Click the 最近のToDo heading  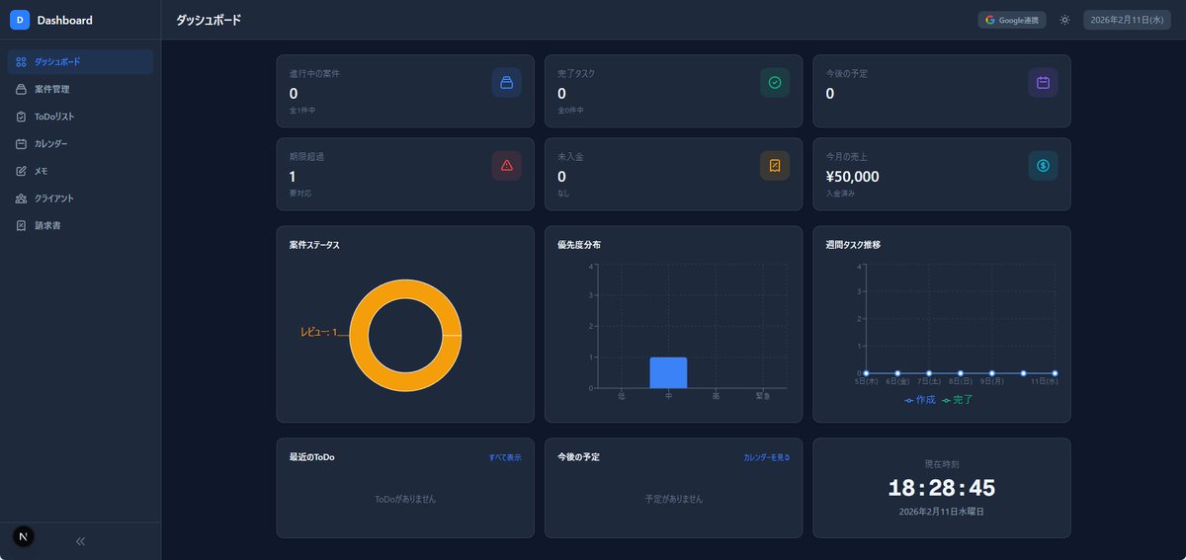coord(312,457)
